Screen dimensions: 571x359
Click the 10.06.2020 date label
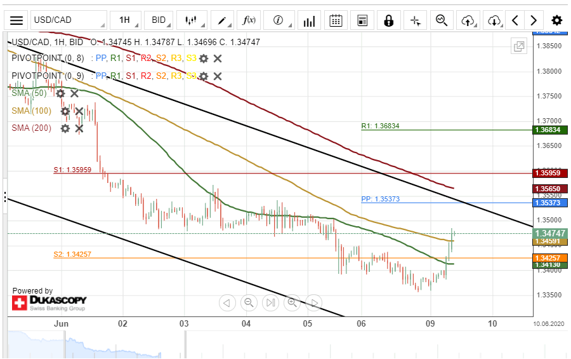[x=549, y=324]
